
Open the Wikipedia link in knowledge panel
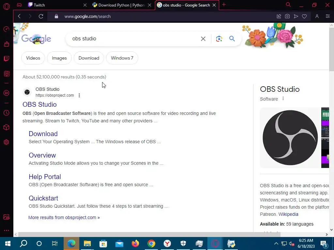point(288,214)
